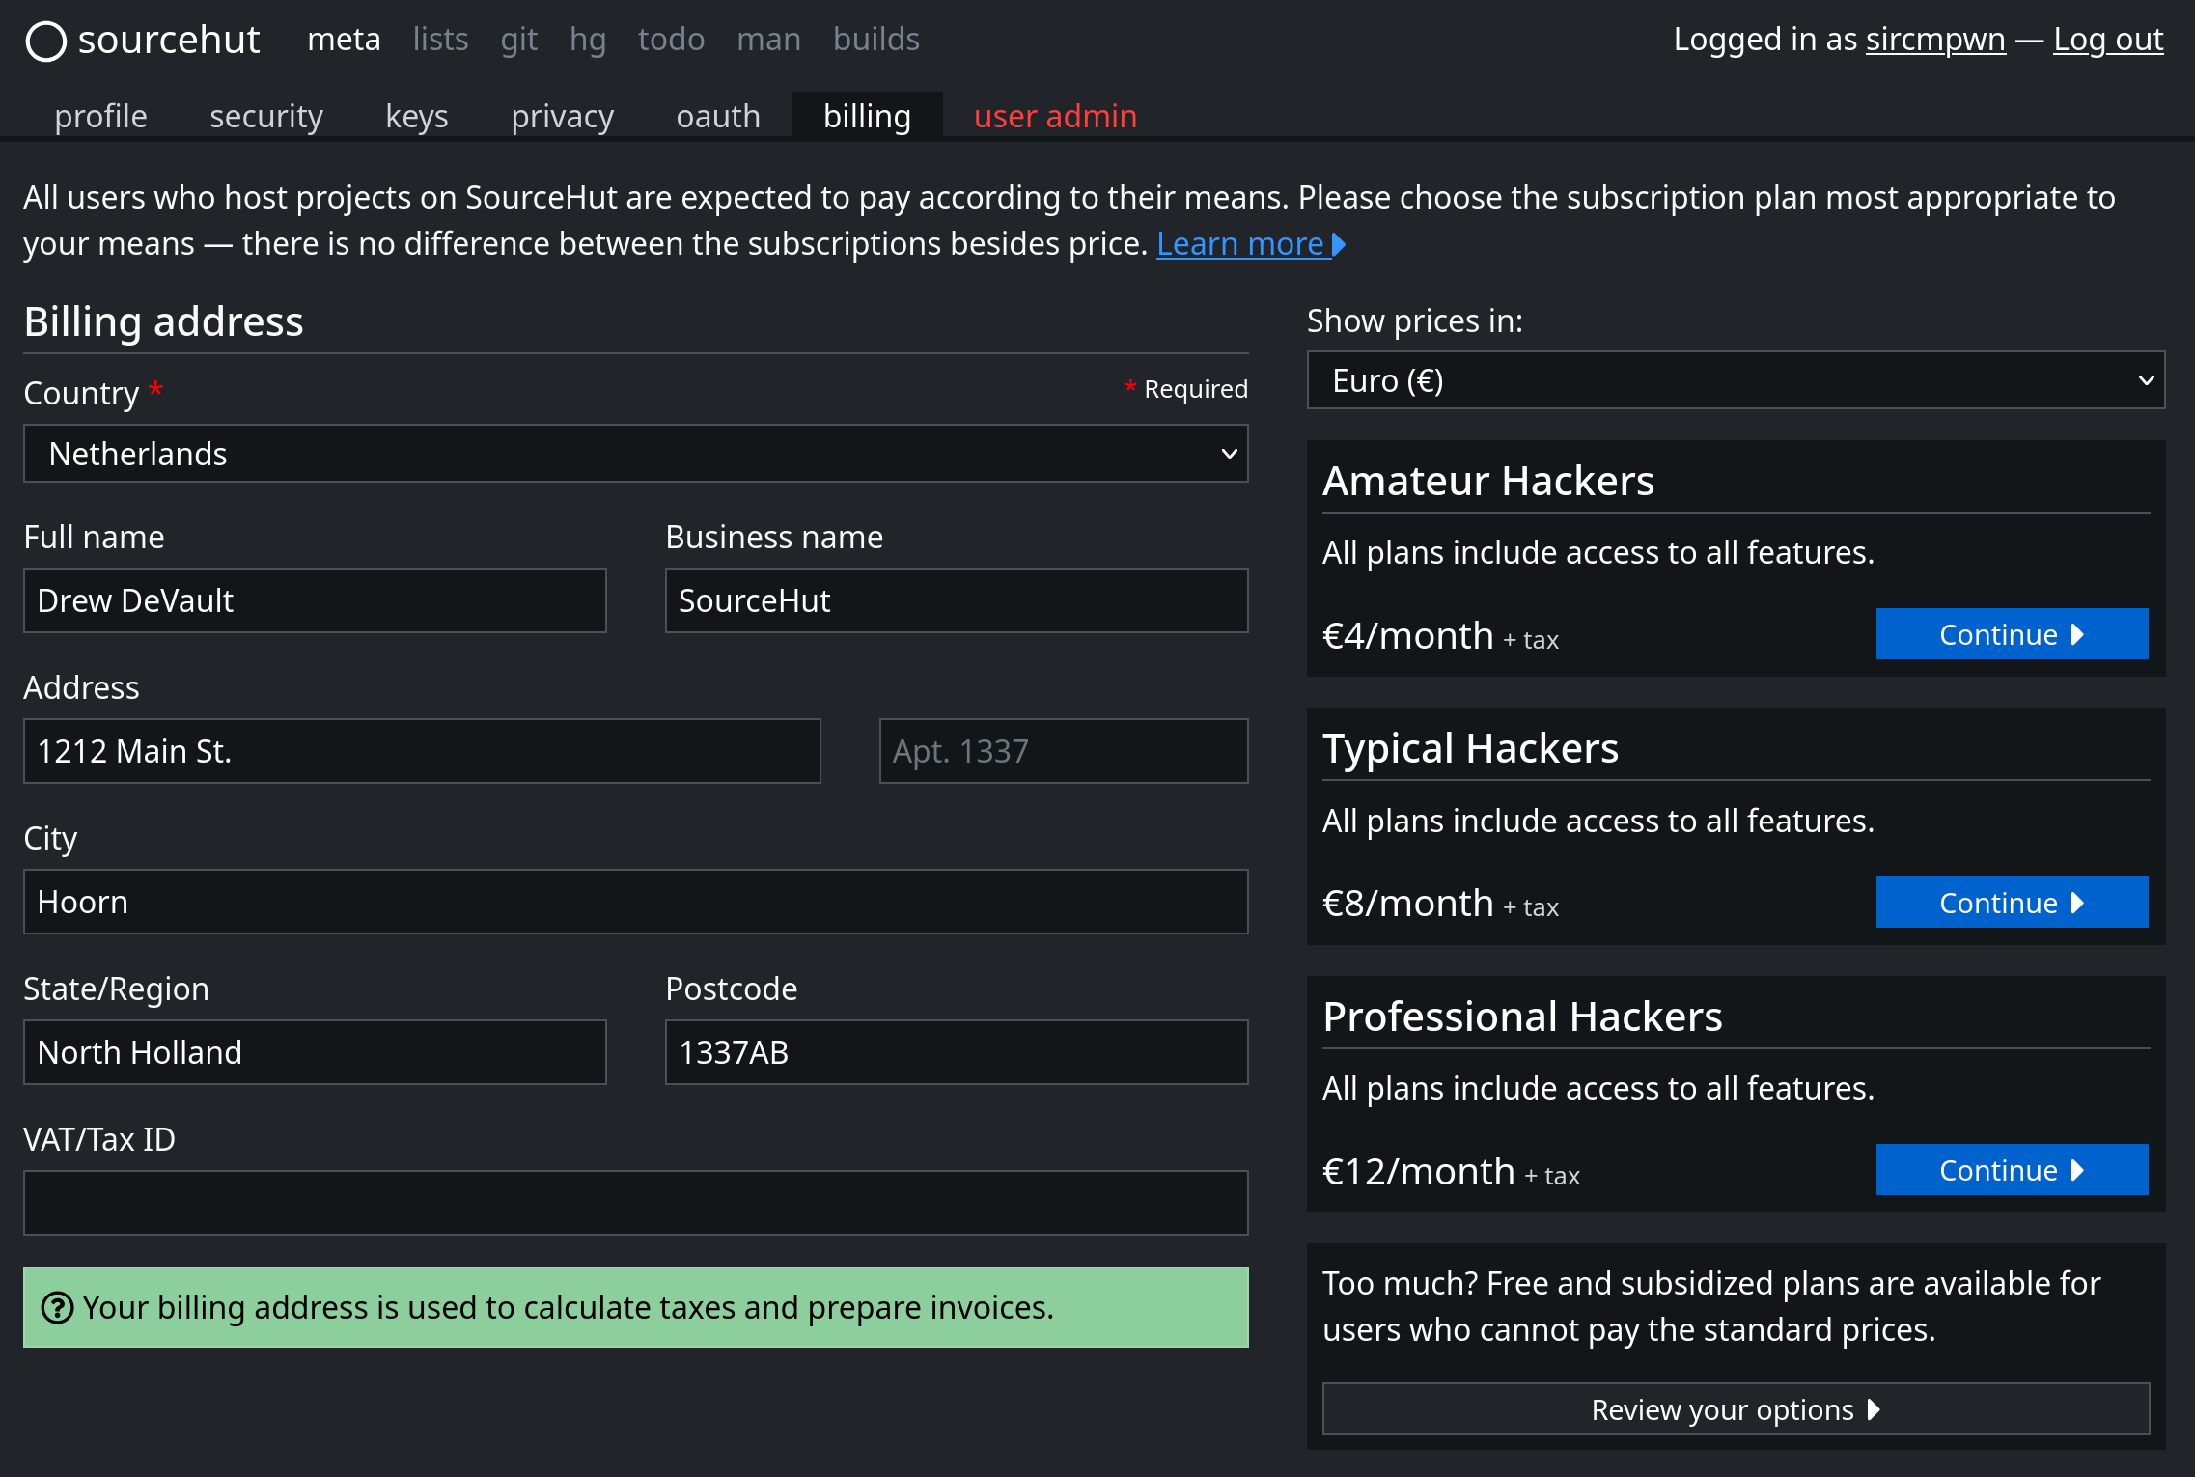Image resolution: width=2195 pixels, height=1477 pixels.
Task: Continue with the Amateur Hackers plan
Action: pos(2011,634)
